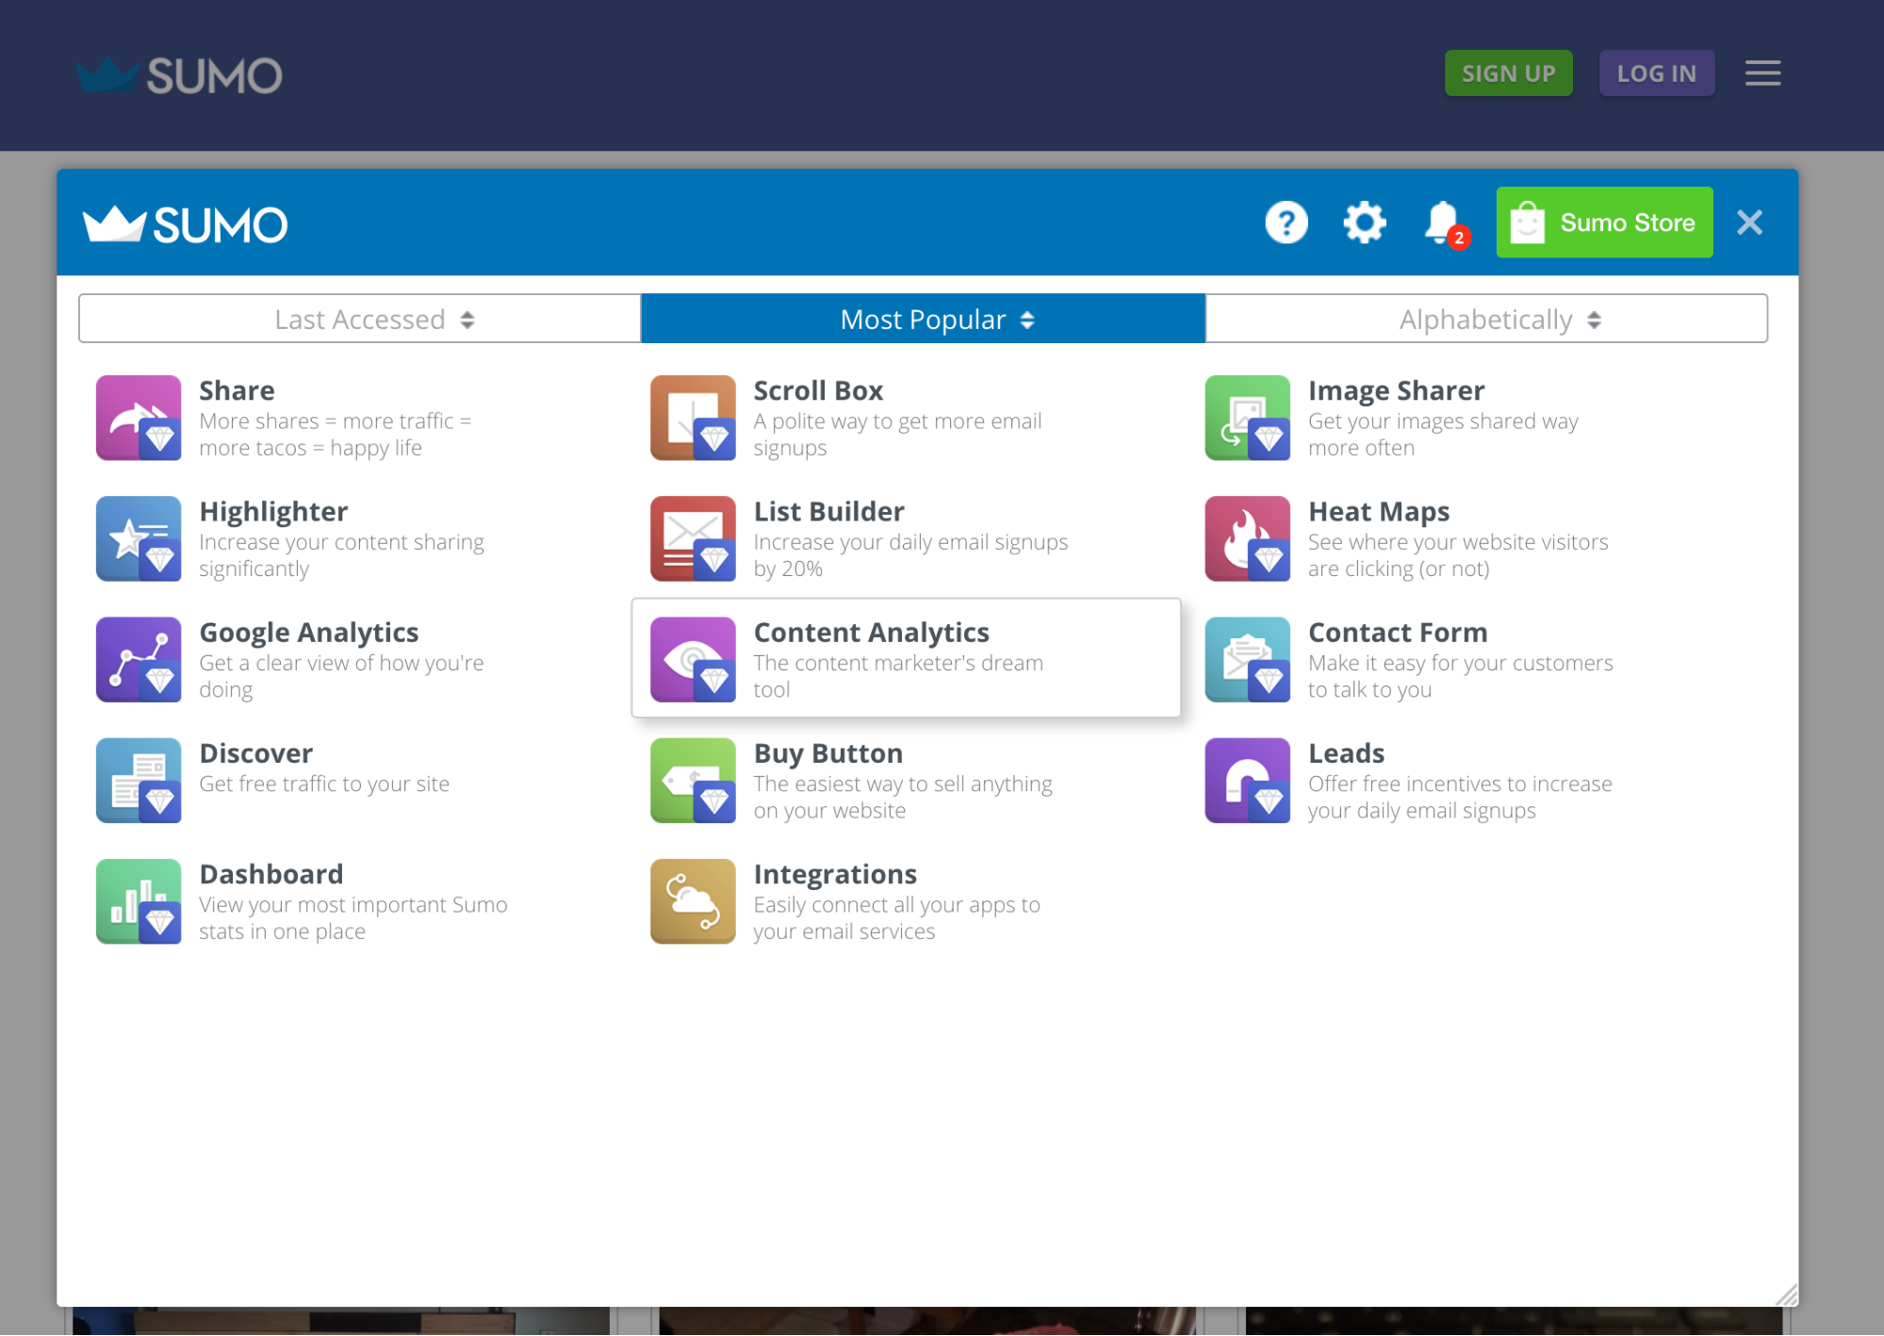Click 'Get free traffic to your site' text

(x=324, y=783)
